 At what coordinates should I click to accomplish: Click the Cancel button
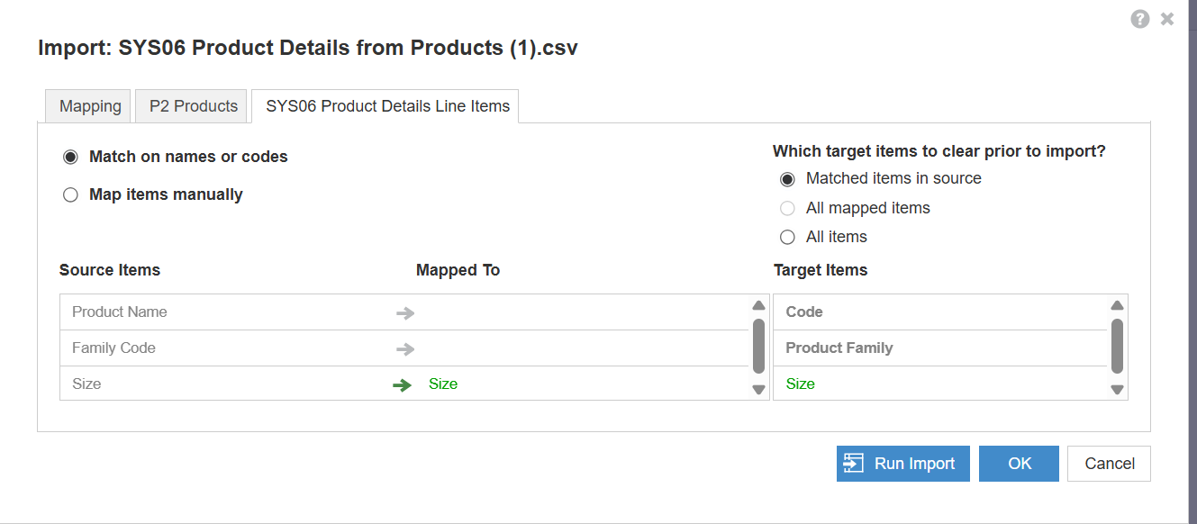pyautogui.click(x=1109, y=464)
